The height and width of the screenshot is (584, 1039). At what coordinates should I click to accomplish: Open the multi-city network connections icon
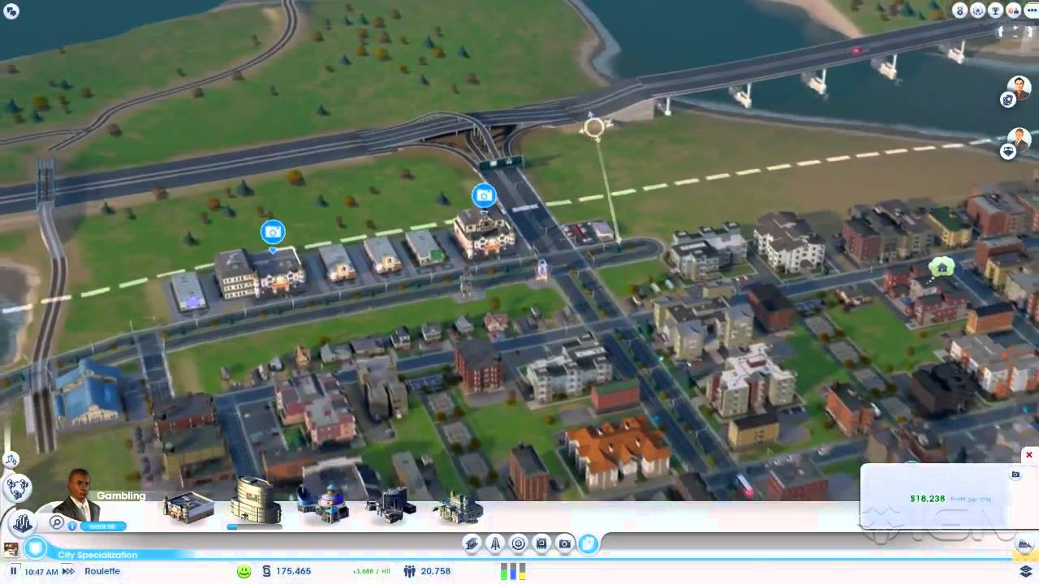point(17,488)
